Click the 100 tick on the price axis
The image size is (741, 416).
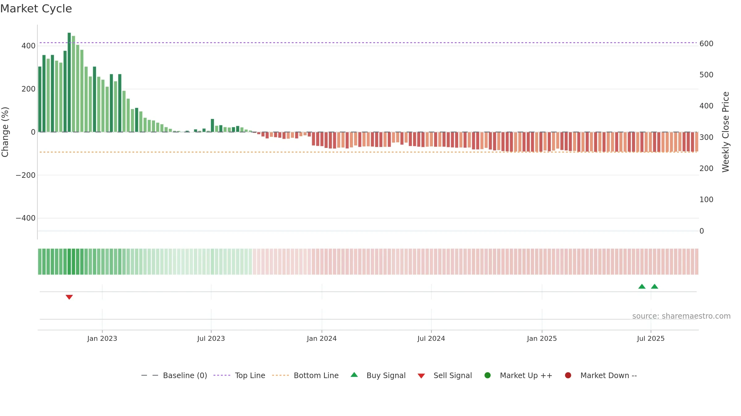tap(706, 200)
